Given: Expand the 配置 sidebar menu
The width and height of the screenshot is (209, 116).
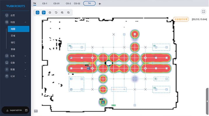Looking at the screenshot, I should click(25, 70).
